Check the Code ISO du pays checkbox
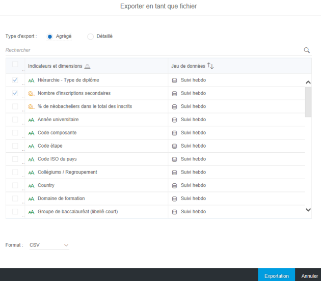The height and width of the screenshot is (281, 321). (15, 159)
